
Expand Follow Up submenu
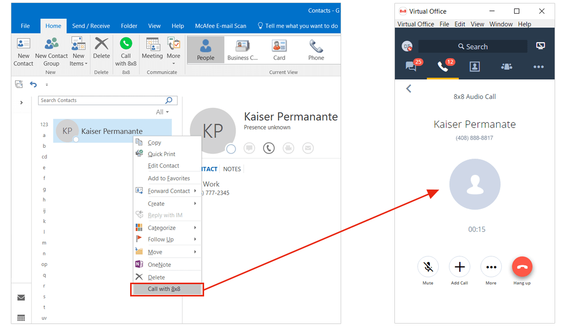(167, 239)
